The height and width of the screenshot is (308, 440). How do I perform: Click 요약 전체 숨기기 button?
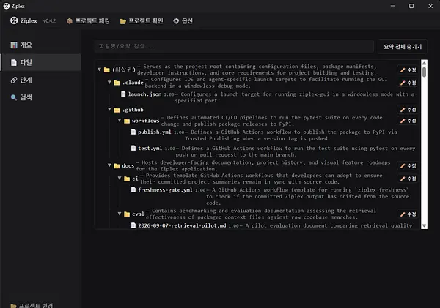click(403, 47)
